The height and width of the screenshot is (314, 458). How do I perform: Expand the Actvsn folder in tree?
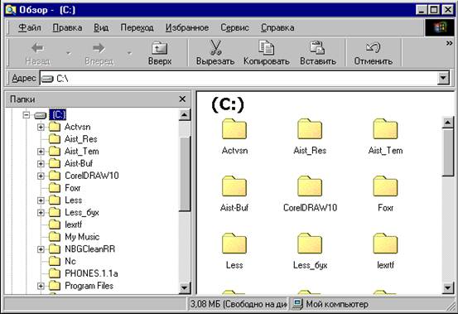click(41, 127)
